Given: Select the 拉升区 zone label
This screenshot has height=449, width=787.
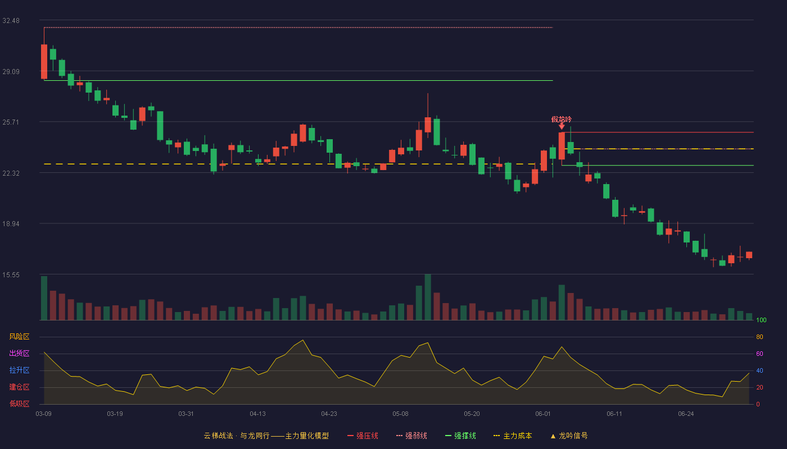Looking at the screenshot, I should [x=19, y=370].
